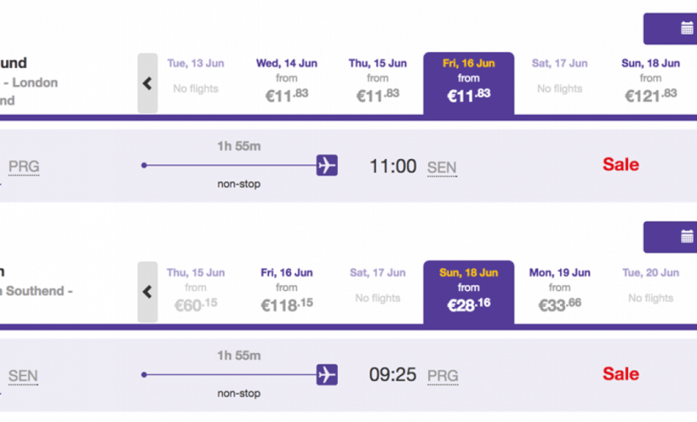Image resolution: width=697 pixels, height=422 pixels.
Task: Click SEN arrival airport code on outbound
Action: [442, 167]
